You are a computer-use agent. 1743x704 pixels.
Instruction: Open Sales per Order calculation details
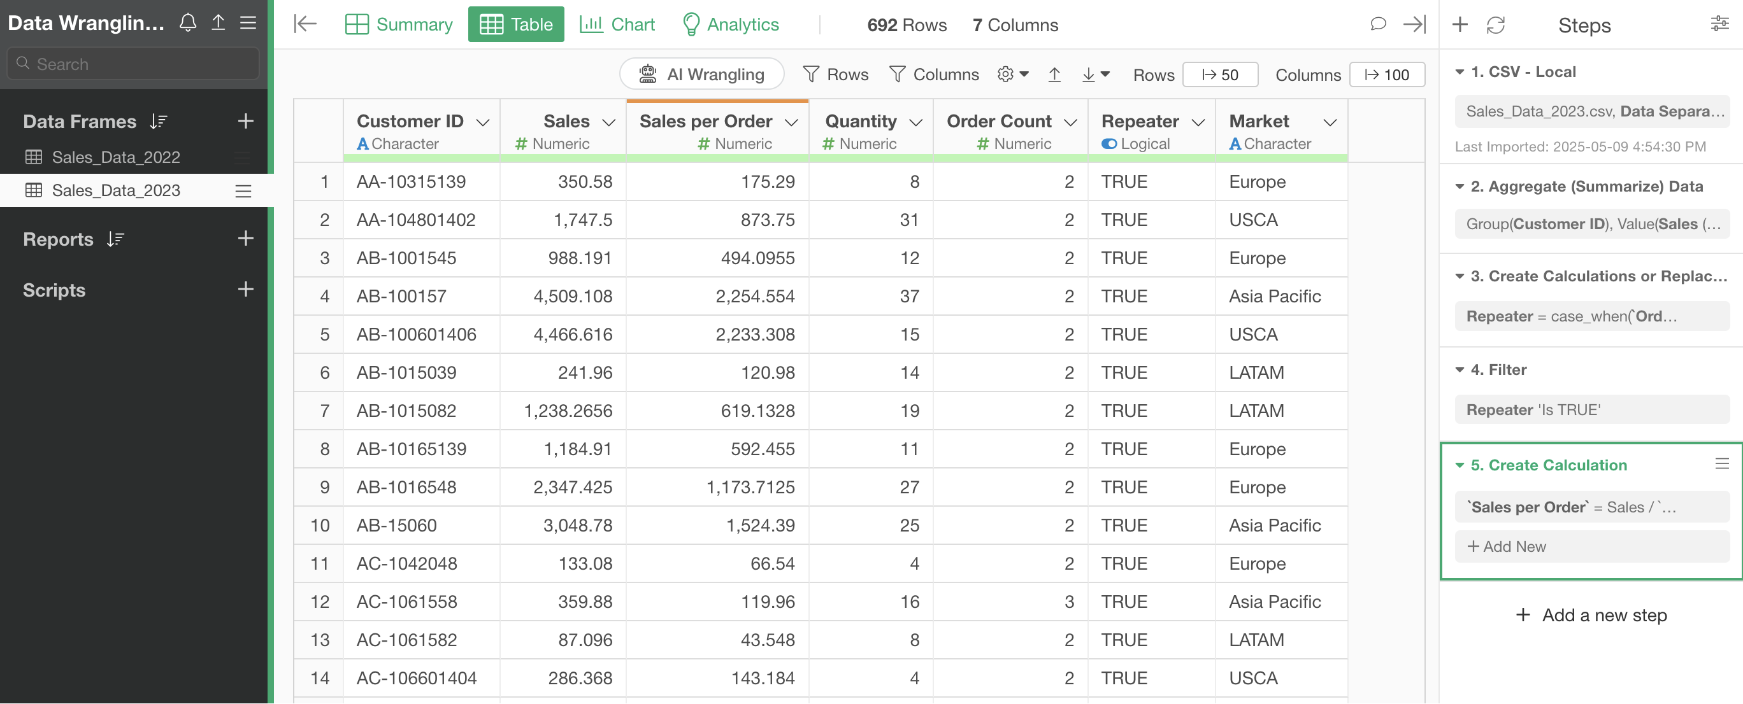point(1592,507)
